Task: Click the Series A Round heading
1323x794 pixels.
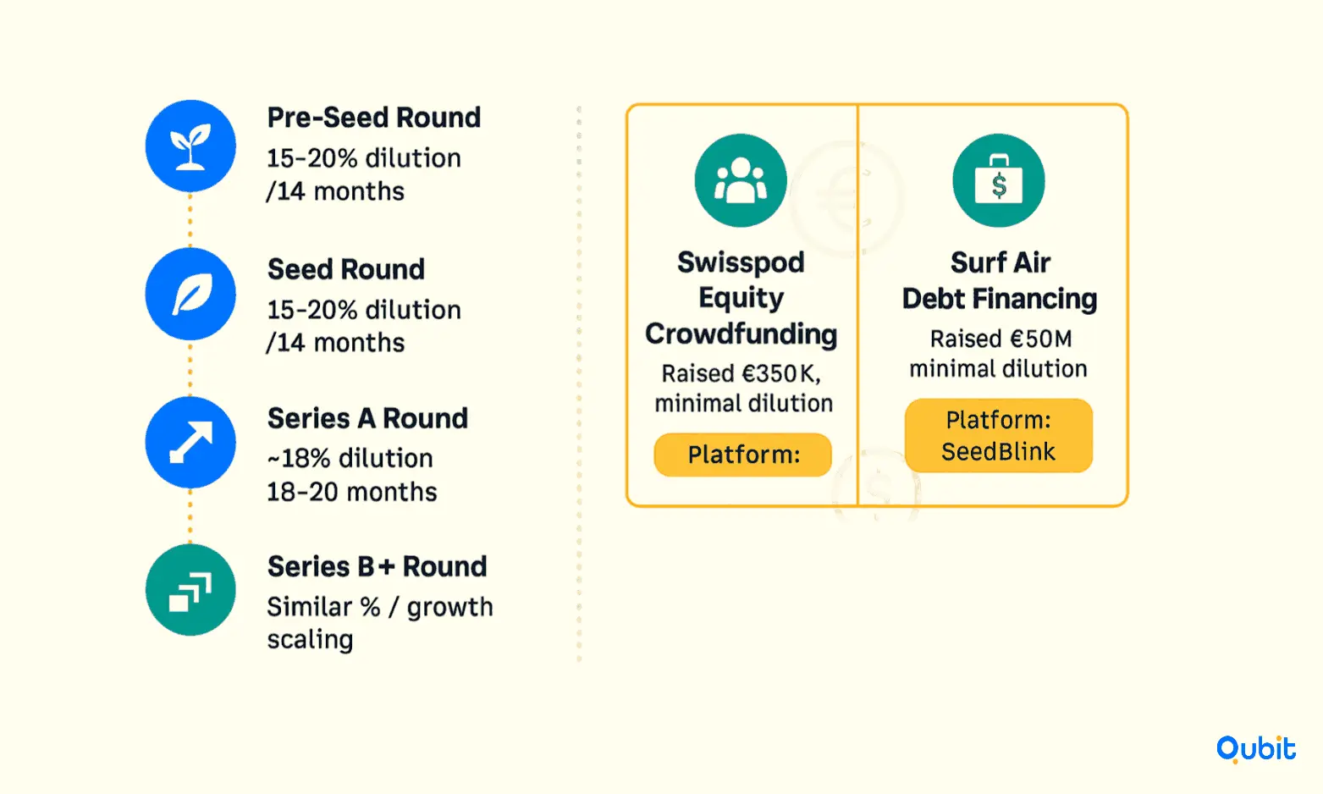Action: pyautogui.click(x=367, y=418)
